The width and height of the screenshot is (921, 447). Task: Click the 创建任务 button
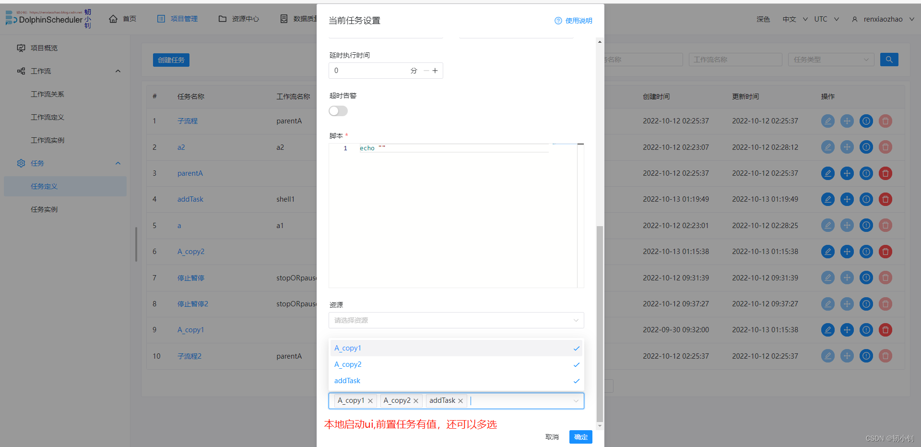[x=171, y=60]
